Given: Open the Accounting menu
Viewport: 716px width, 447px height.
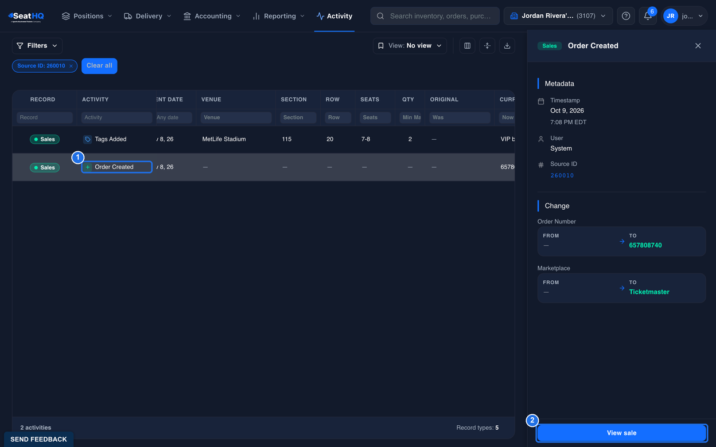Looking at the screenshot, I should click(x=212, y=16).
